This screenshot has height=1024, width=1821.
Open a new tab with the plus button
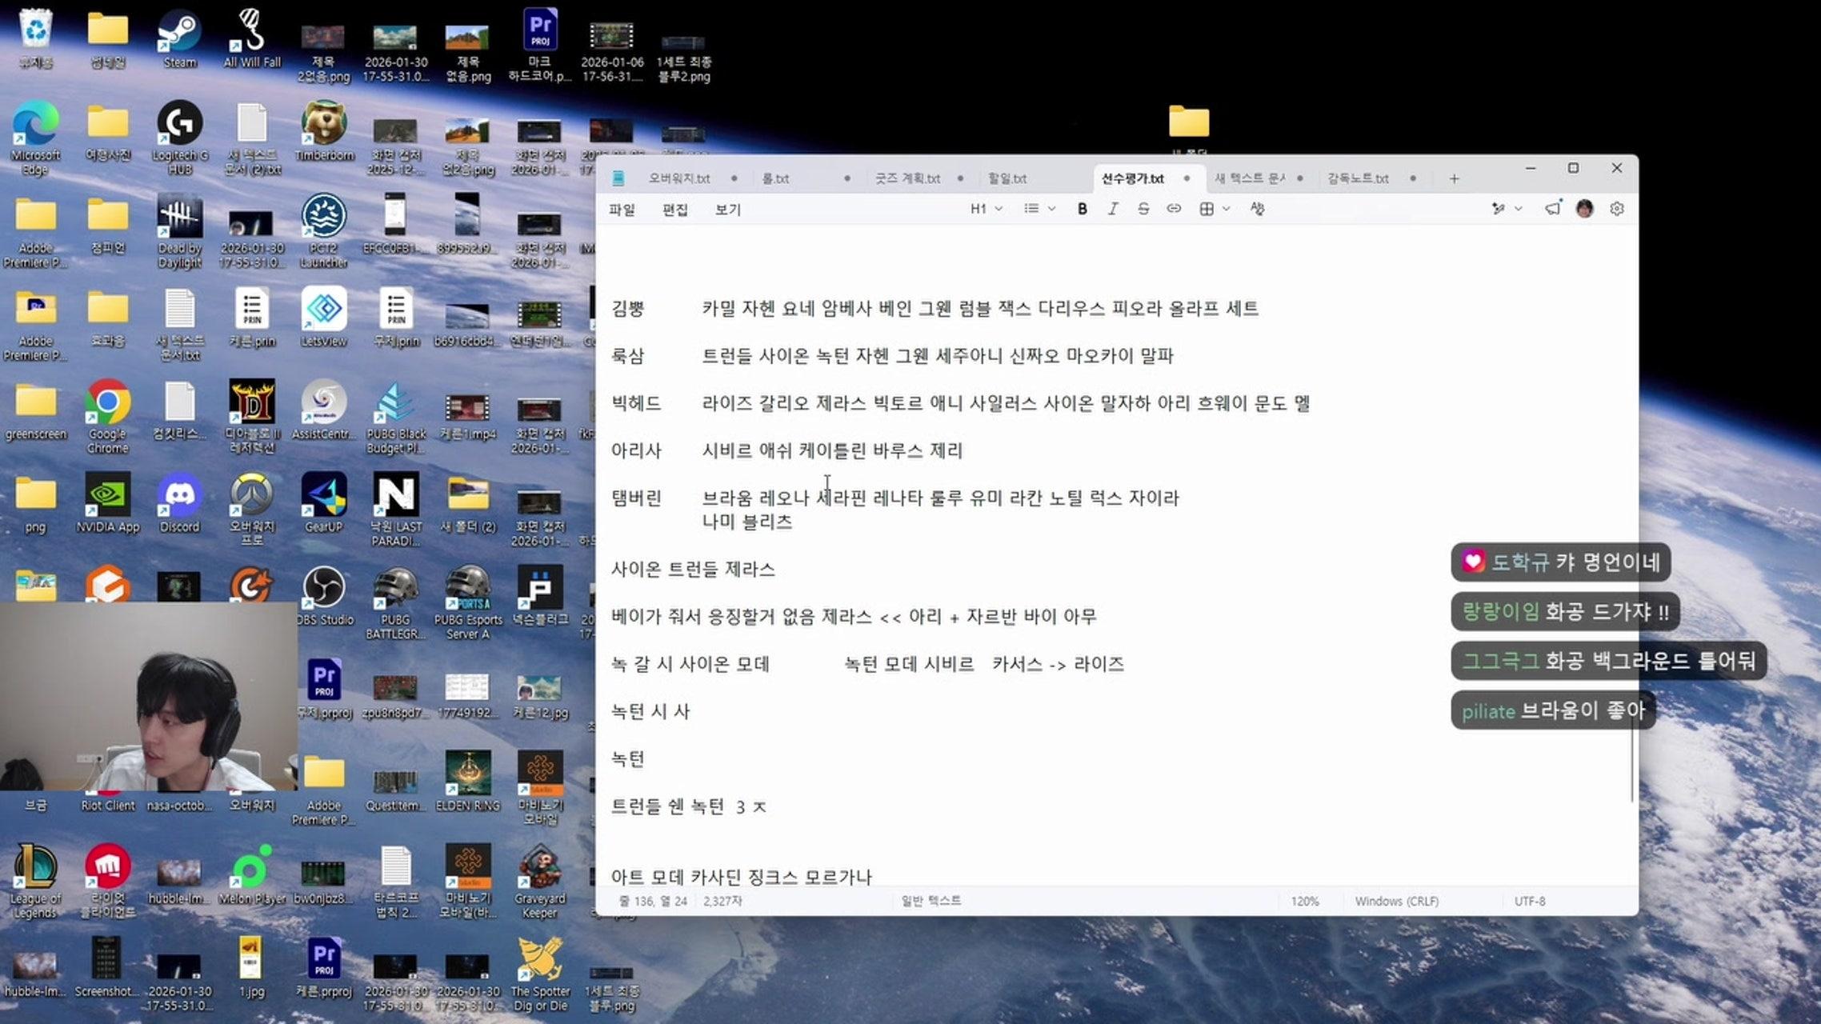(x=1454, y=178)
